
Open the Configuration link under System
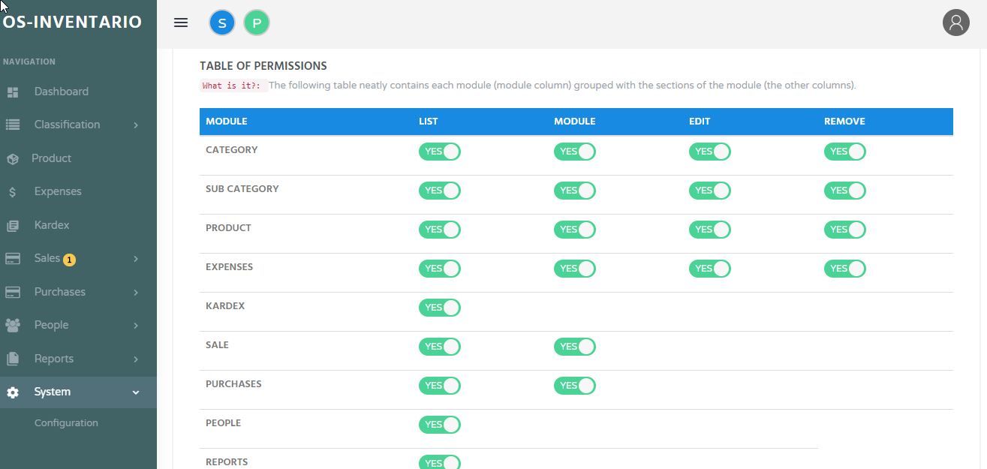pyautogui.click(x=66, y=422)
